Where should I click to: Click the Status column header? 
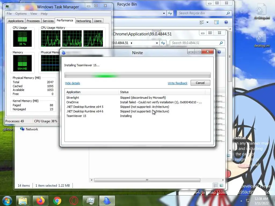click(x=162, y=92)
